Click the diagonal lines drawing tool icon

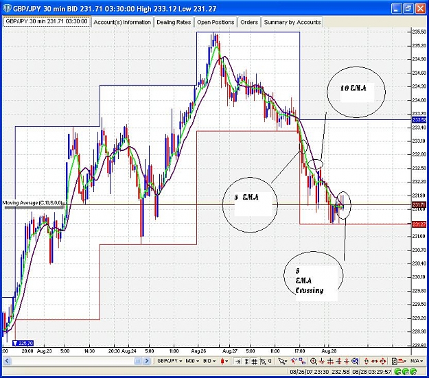coord(263,362)
